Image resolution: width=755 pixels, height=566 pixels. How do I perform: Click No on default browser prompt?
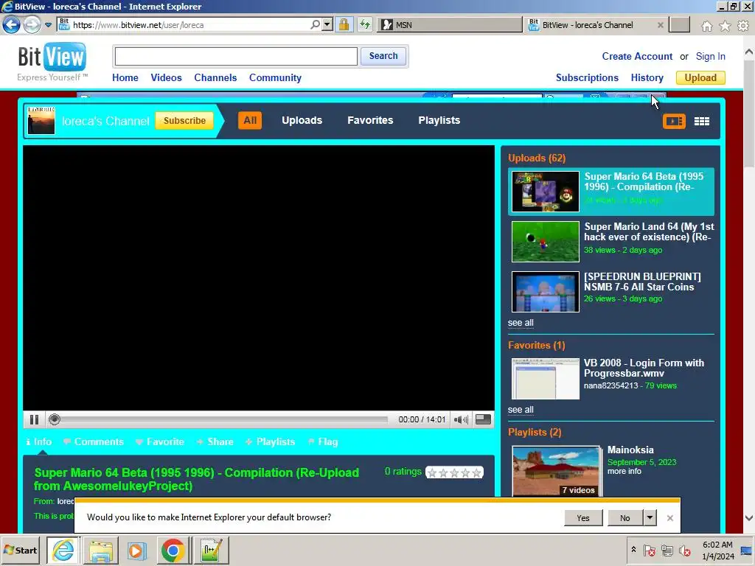(625, 518)
